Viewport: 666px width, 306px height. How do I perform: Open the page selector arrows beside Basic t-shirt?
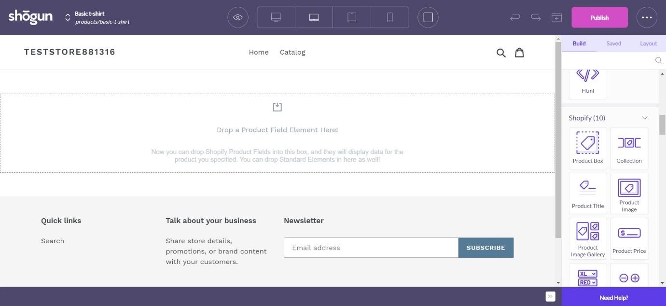pyautogui.click(x=68, y=17)
